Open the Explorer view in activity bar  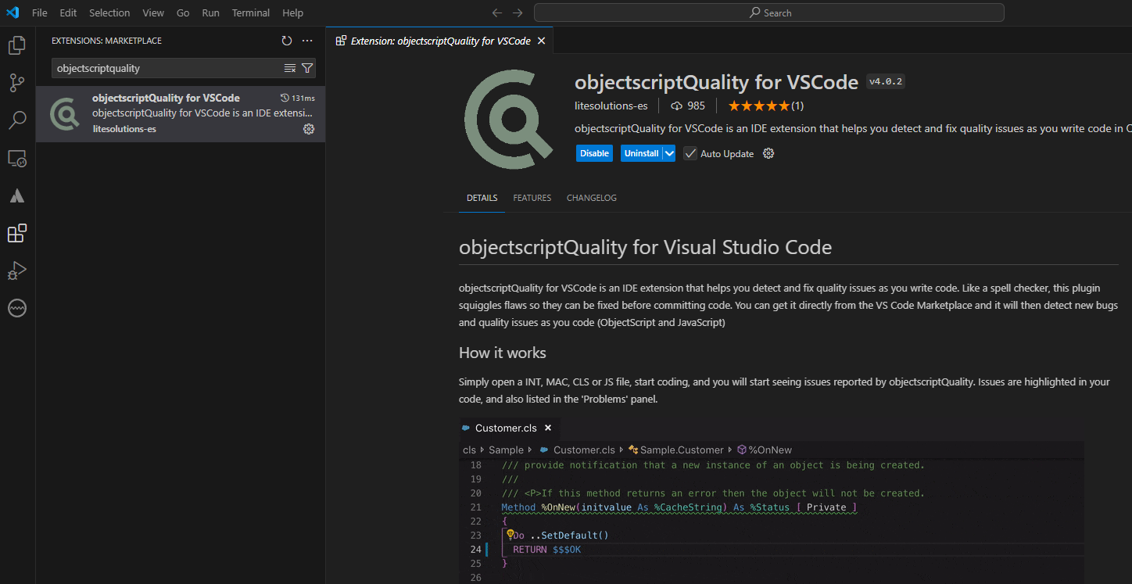click(x=17, y=45)
